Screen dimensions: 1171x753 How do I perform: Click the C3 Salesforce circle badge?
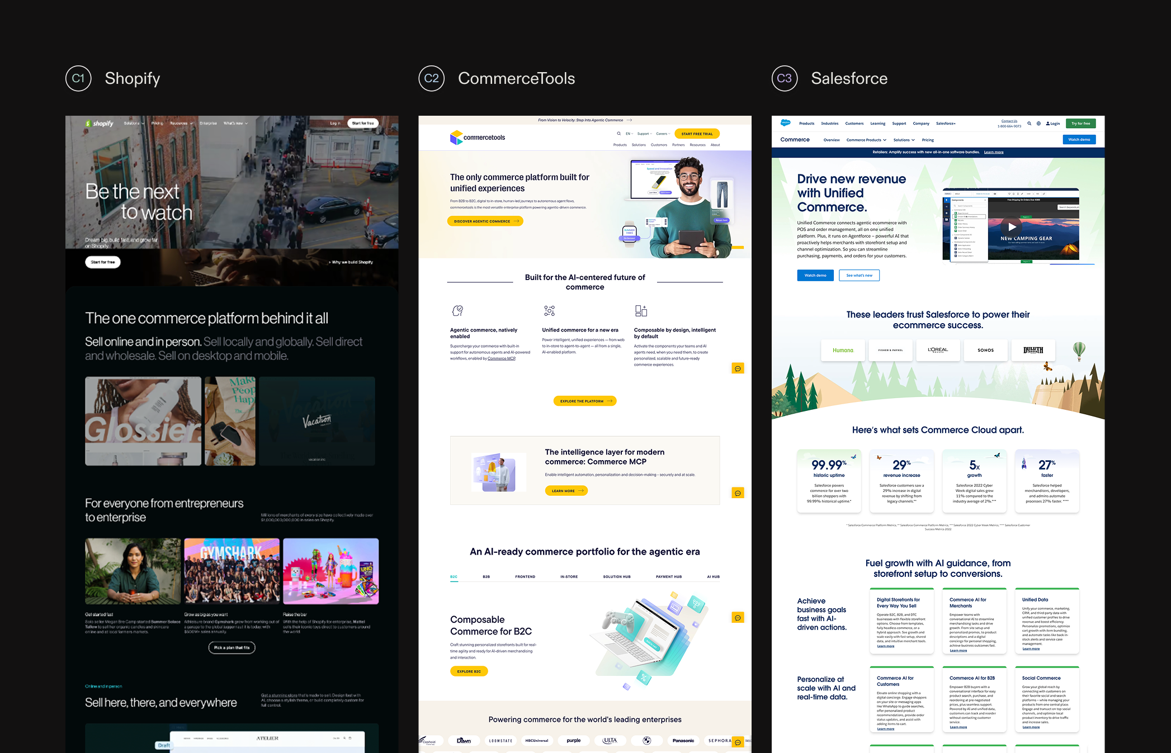coord(785,78)
